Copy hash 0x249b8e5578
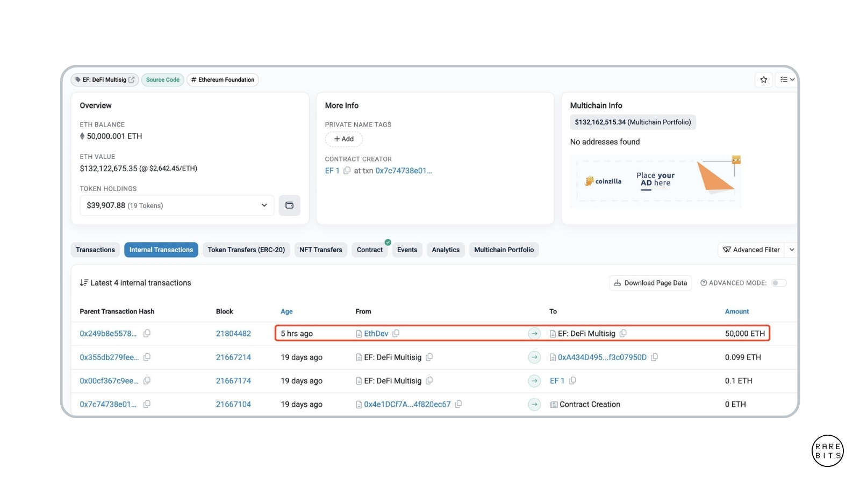Image resolution: width=860 pixels, height=483 pixels. [x=147, y=333]
